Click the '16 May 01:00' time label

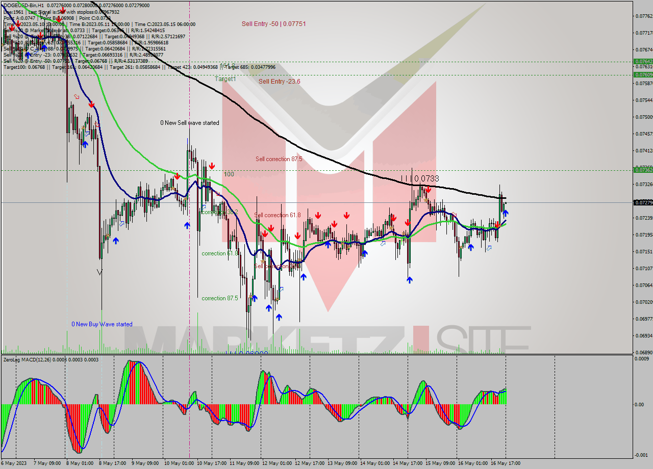[473, 463]
